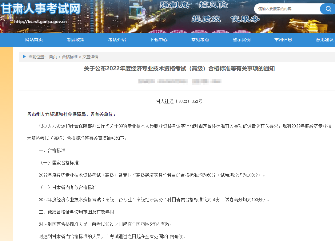Image resolution: width=335 pixels, height=241 pixels.
Task: Click the 首页 breadcrumb link
Action: click(53, 57)
